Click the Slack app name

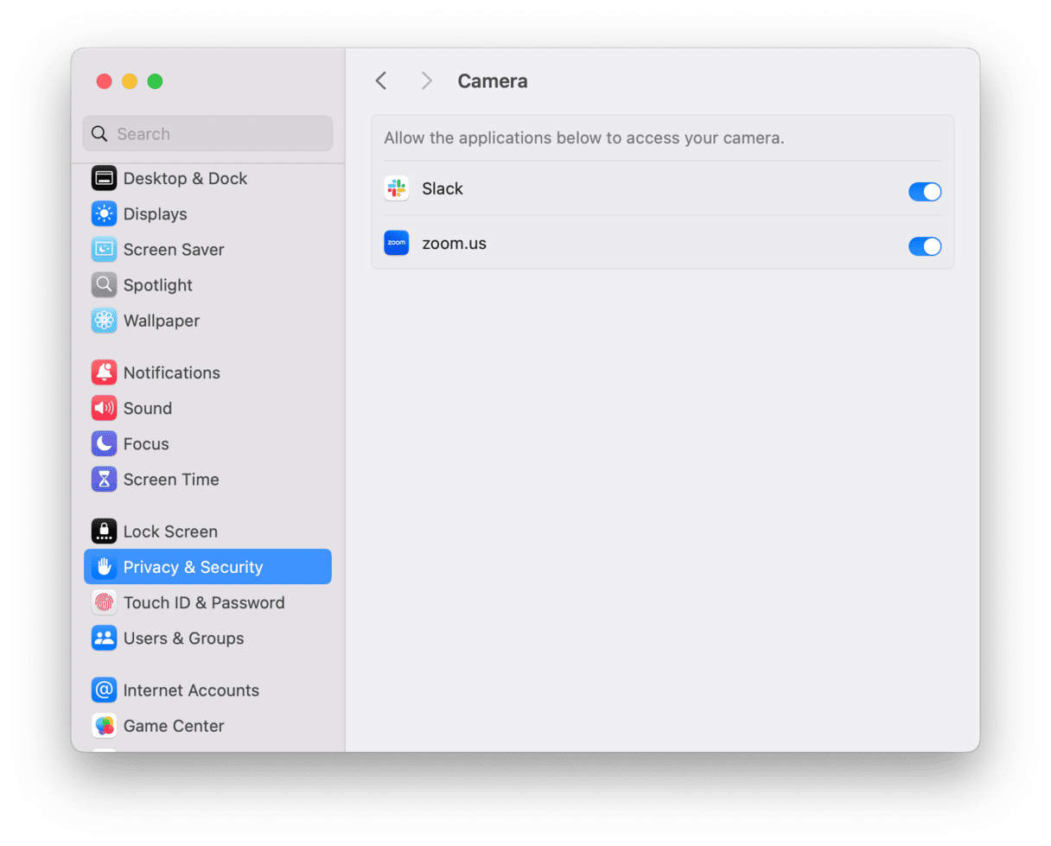click(x=443, y=188)
